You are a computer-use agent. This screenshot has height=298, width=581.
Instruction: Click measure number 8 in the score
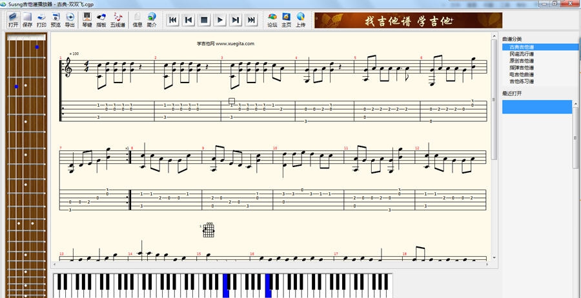pyautogui.click(x=132, y=148)
